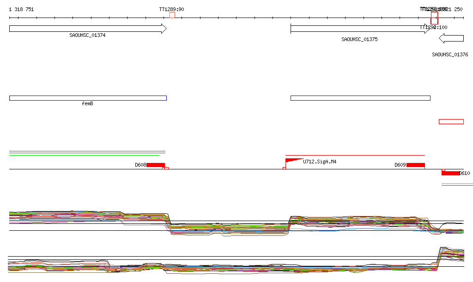The height and width of the screenshot is (282, 473).
Task: Click the "U712.SigA.M4" label
Action: tap(320, 162)
